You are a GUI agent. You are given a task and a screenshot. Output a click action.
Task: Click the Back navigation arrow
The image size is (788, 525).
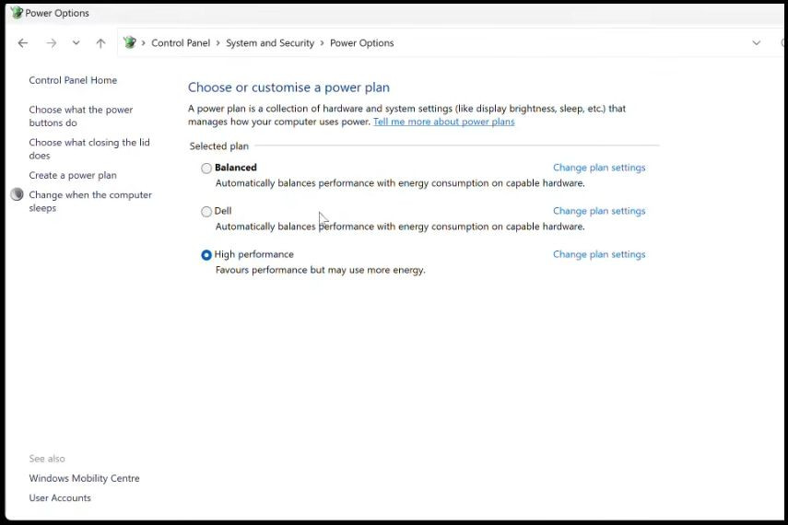coord(23,43)
